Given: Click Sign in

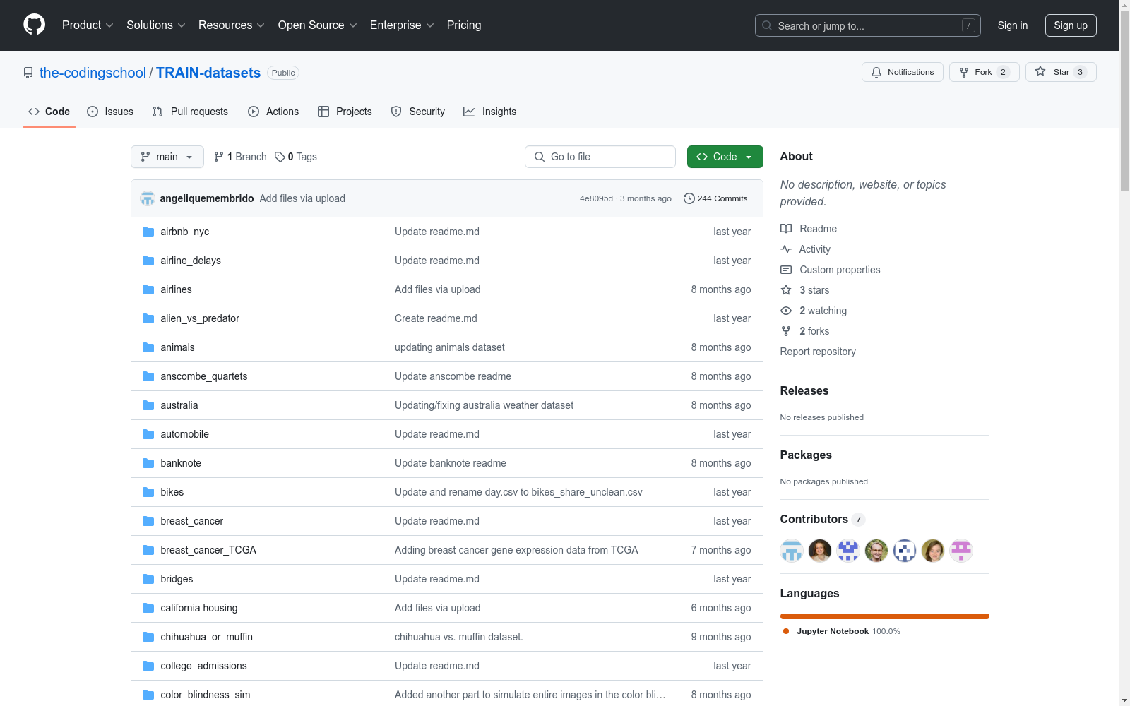Looking at the screenshot, I should click(x=1013, y=25).
